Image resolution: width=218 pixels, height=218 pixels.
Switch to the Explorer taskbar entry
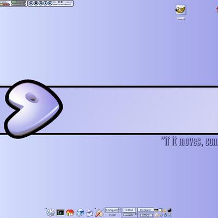pos(146,210)
